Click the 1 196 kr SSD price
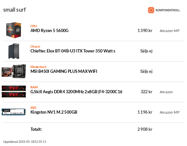 [x=145, y=112]
